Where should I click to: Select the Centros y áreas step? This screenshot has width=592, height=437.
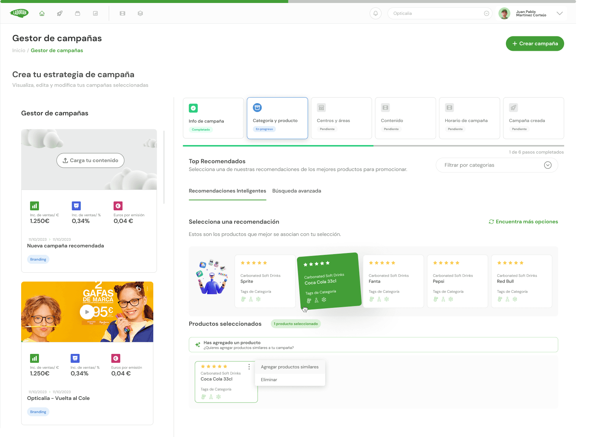tap(341, 118)
